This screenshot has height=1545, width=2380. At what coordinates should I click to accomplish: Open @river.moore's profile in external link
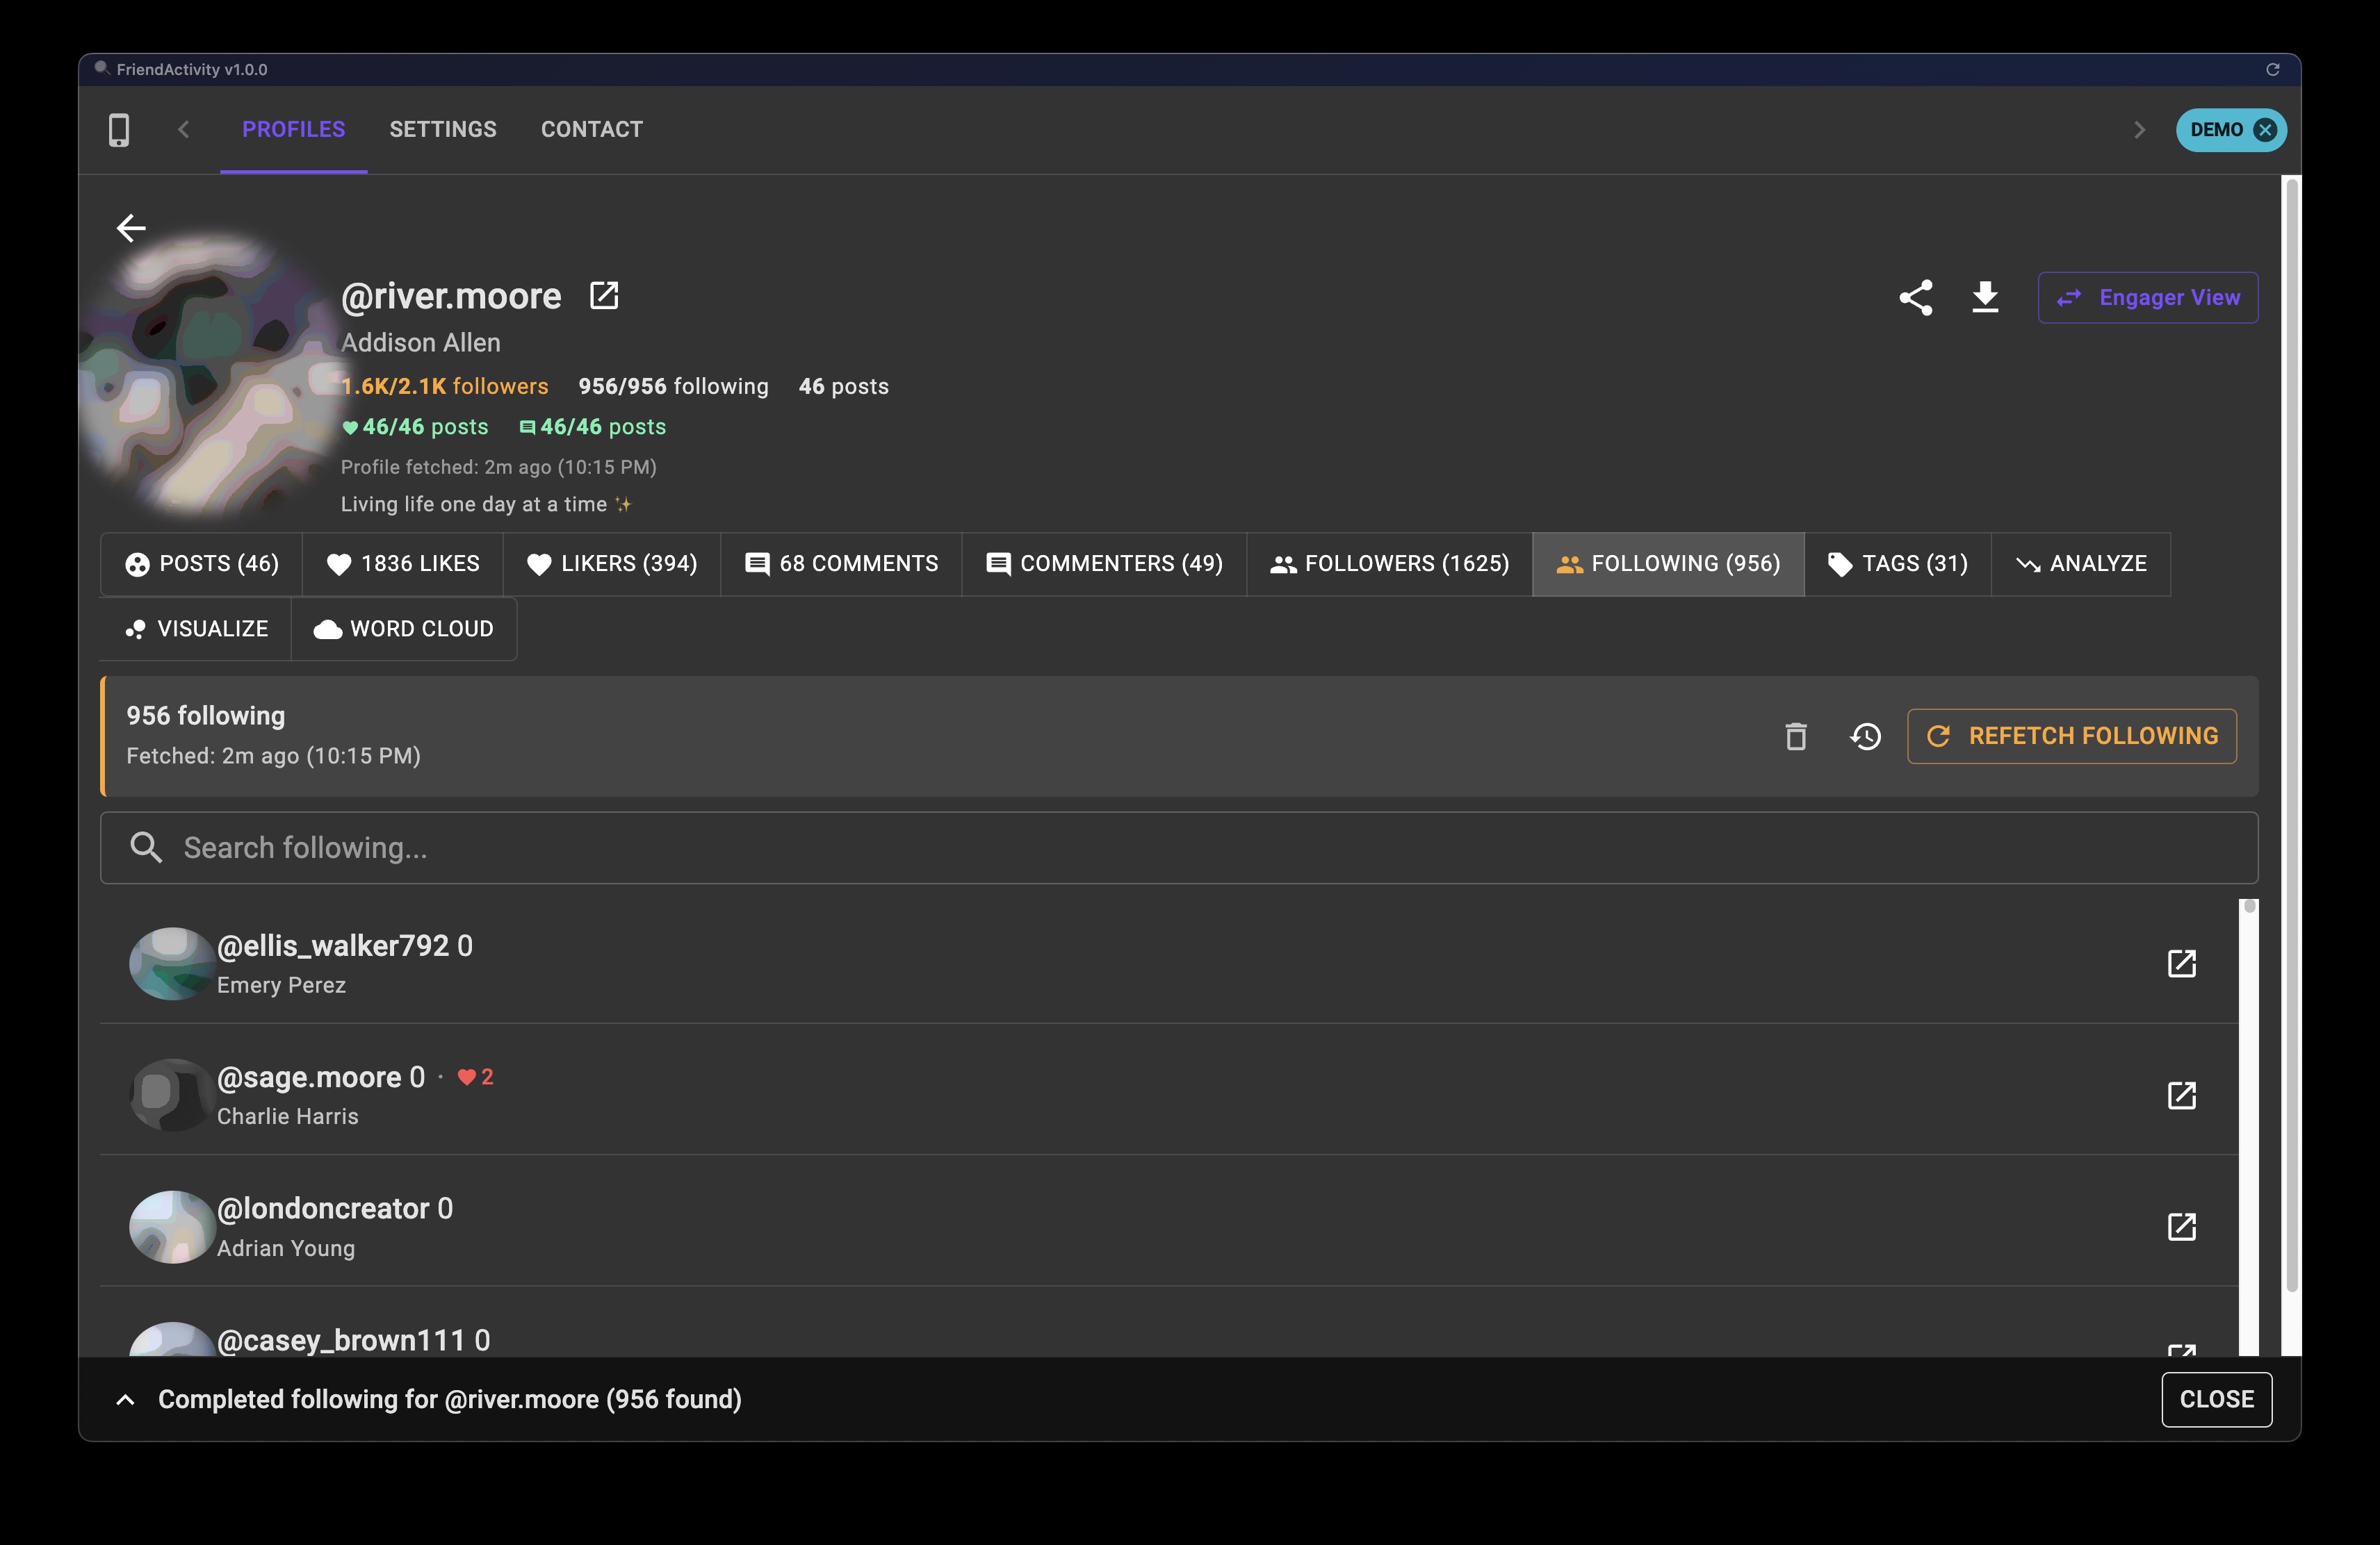604,296
